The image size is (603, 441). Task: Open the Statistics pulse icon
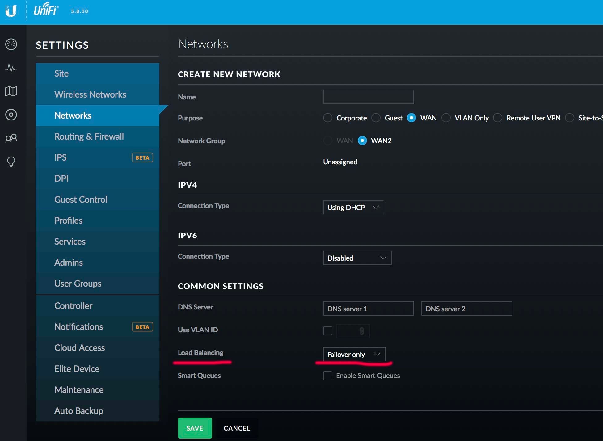(11, 68)
